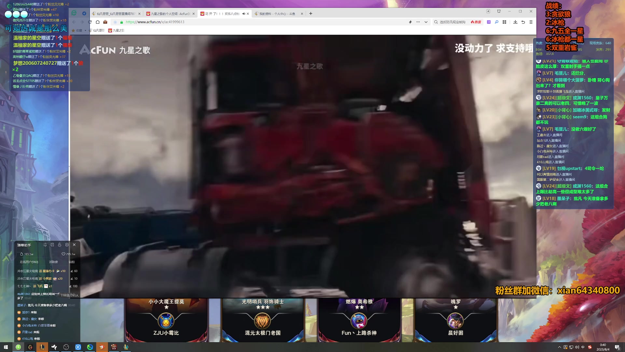This screenshot has height=352, width=625.
Task: Open the 九星之歌 bookmark link
Action: [117, 31]
